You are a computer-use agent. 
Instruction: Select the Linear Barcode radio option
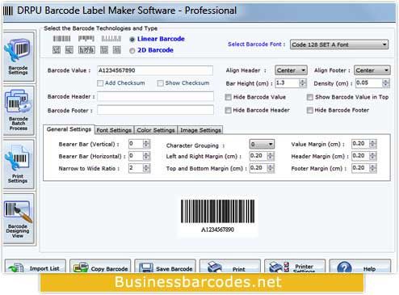click(132, 40)
